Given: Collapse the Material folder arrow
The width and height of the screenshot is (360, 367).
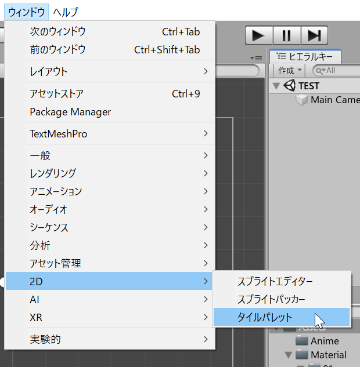Looking at the screenshot, I should (289, 355).
